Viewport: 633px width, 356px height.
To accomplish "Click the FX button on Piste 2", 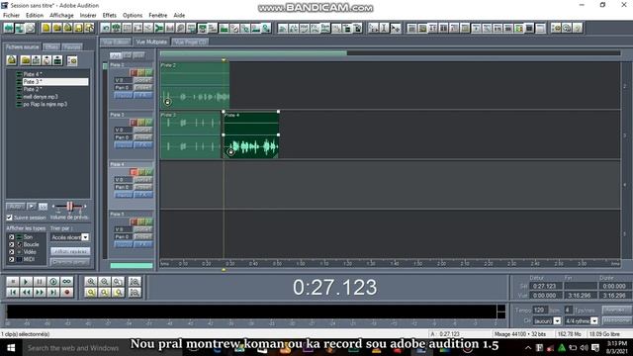I will [x=143, y=95].
